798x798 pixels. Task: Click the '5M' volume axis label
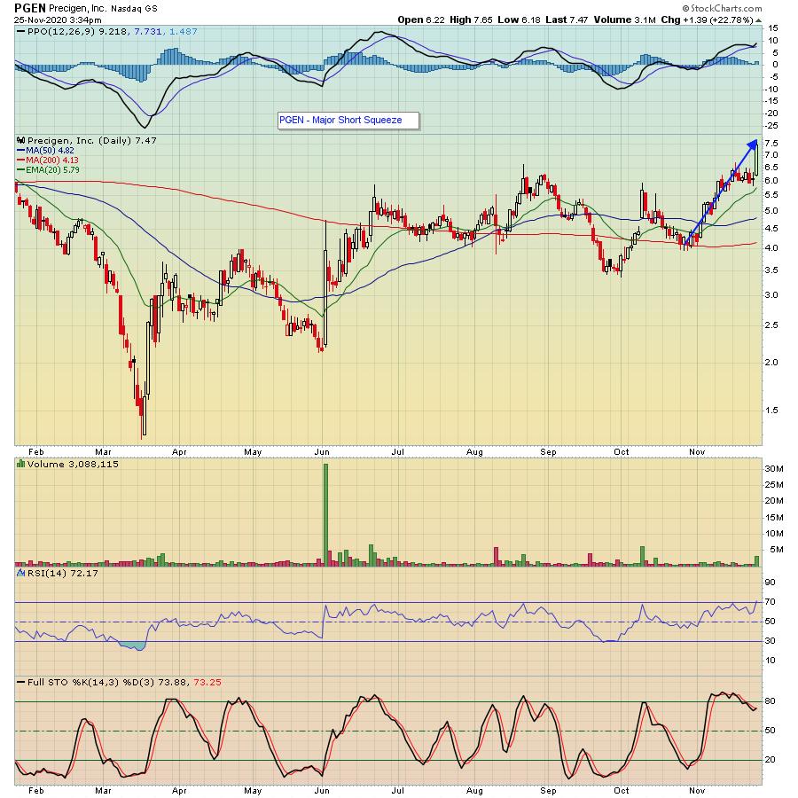777,550
